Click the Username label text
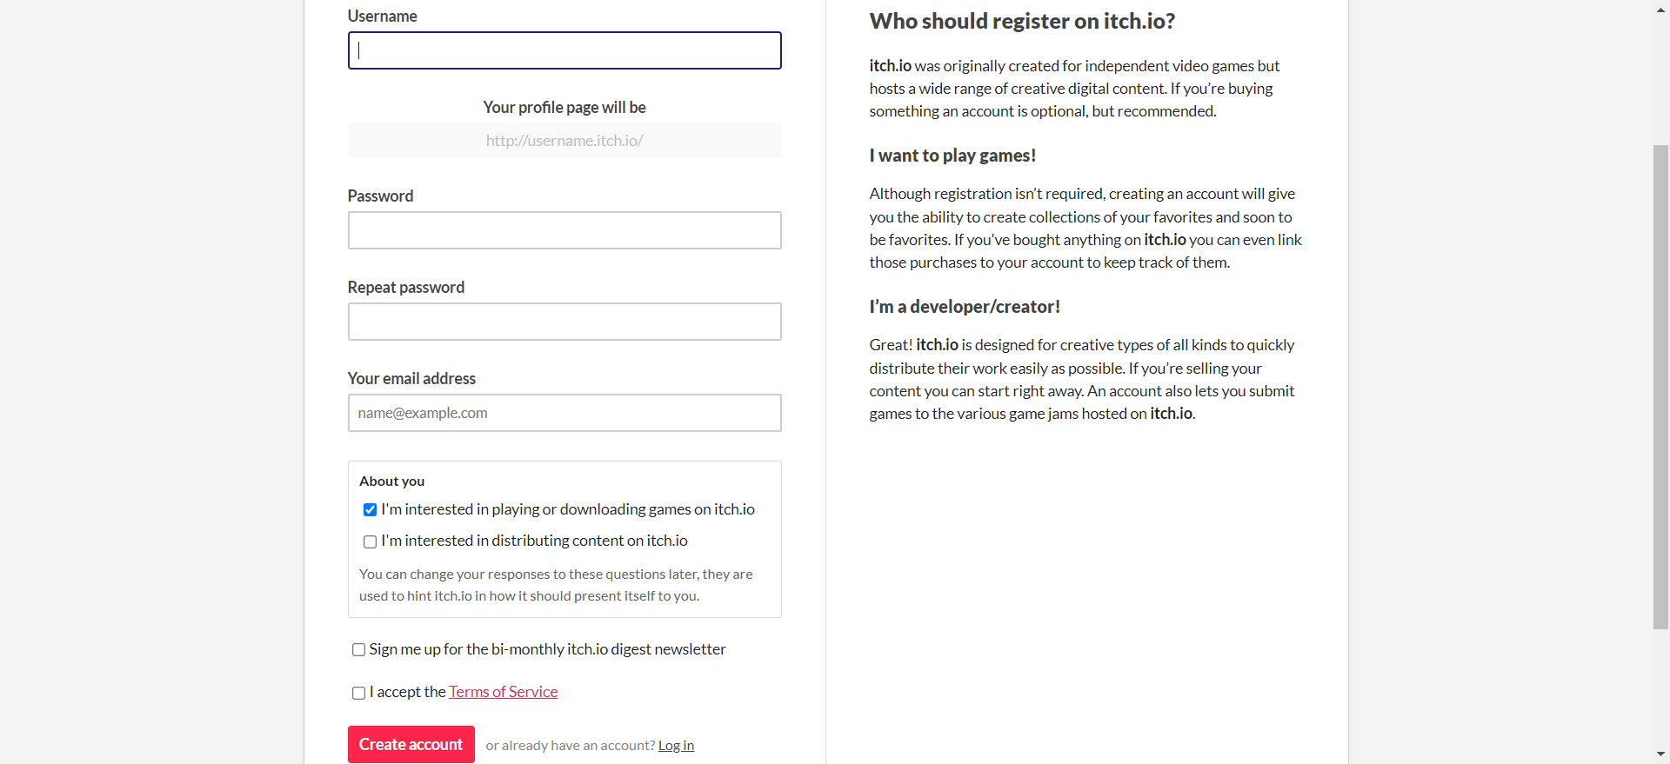Screen dimensions: 1670x764 pyautogui.click(x=382, y=17)
